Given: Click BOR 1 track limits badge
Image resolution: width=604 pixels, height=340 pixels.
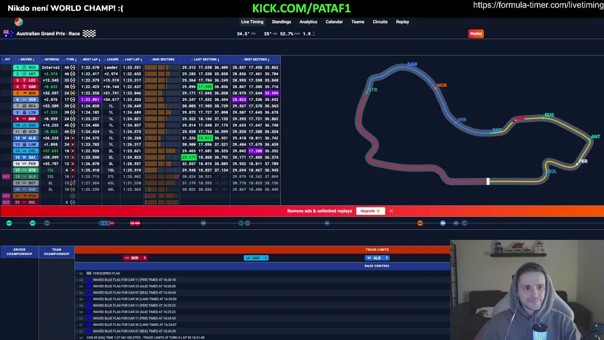Looking at the screenshot, I should tap(135, 258).
